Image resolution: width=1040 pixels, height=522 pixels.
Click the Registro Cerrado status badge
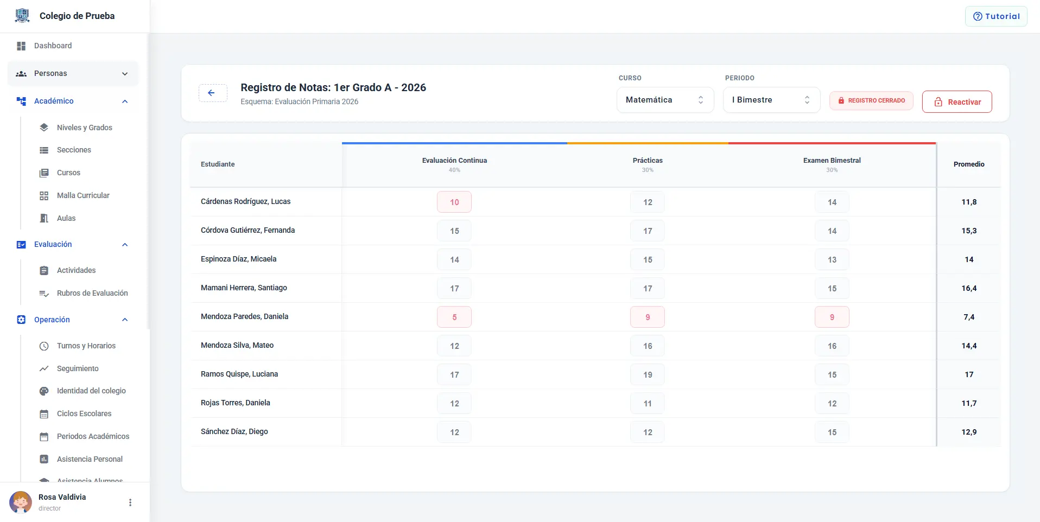pos(871,101)
